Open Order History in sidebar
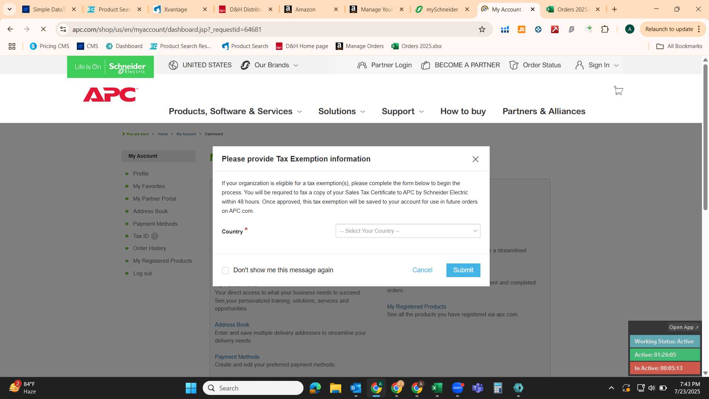Viewport: 709px width, 399px height. [x=149, y=248]
